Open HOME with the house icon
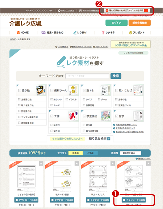This screenshot has width=163, height=209. [23, 33]
